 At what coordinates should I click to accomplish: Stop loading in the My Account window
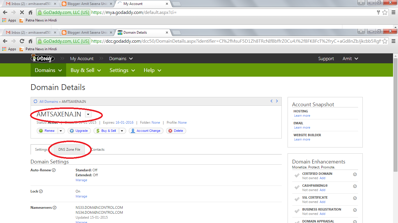tap(22, 12)
